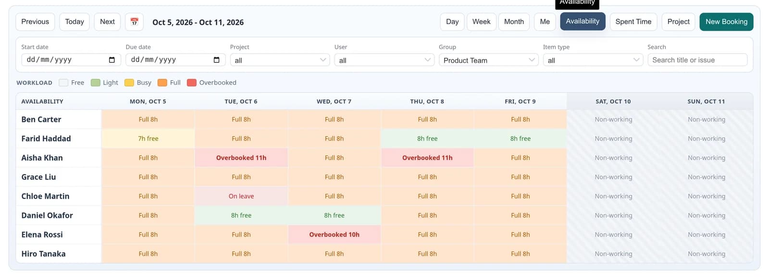Select Hiro Tanaka row name
This screenshot has width=769, height=280.
[x=43, y=254]
